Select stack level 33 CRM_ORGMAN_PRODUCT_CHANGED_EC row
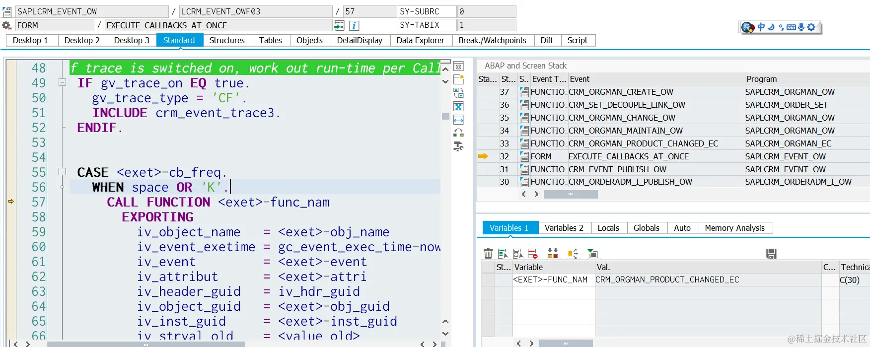 673,143
